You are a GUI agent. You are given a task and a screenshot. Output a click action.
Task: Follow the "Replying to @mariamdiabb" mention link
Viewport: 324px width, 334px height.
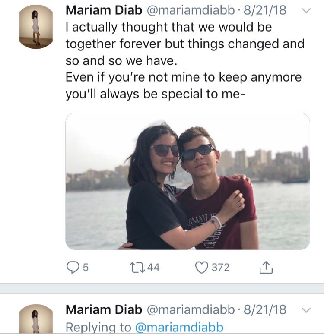tap(179, 327)
